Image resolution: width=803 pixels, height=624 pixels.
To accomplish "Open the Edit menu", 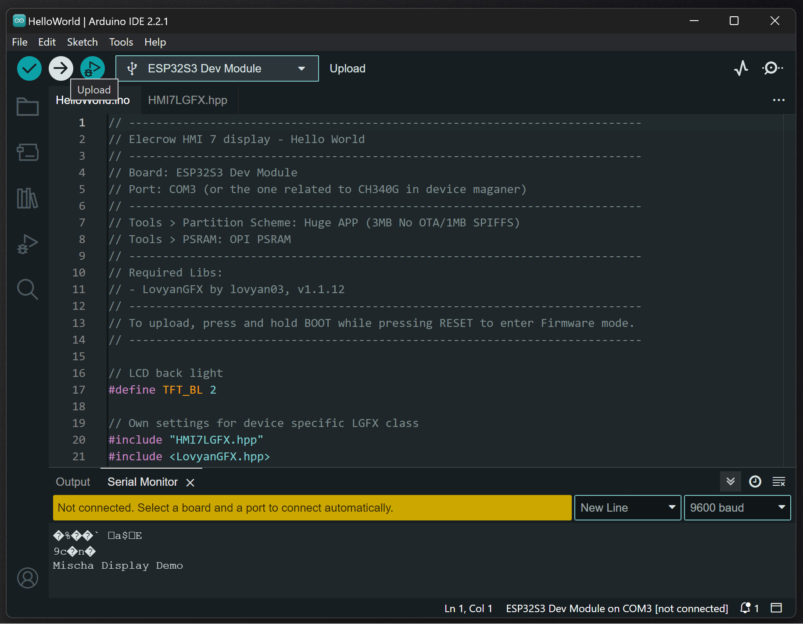I will coord(47,42).
